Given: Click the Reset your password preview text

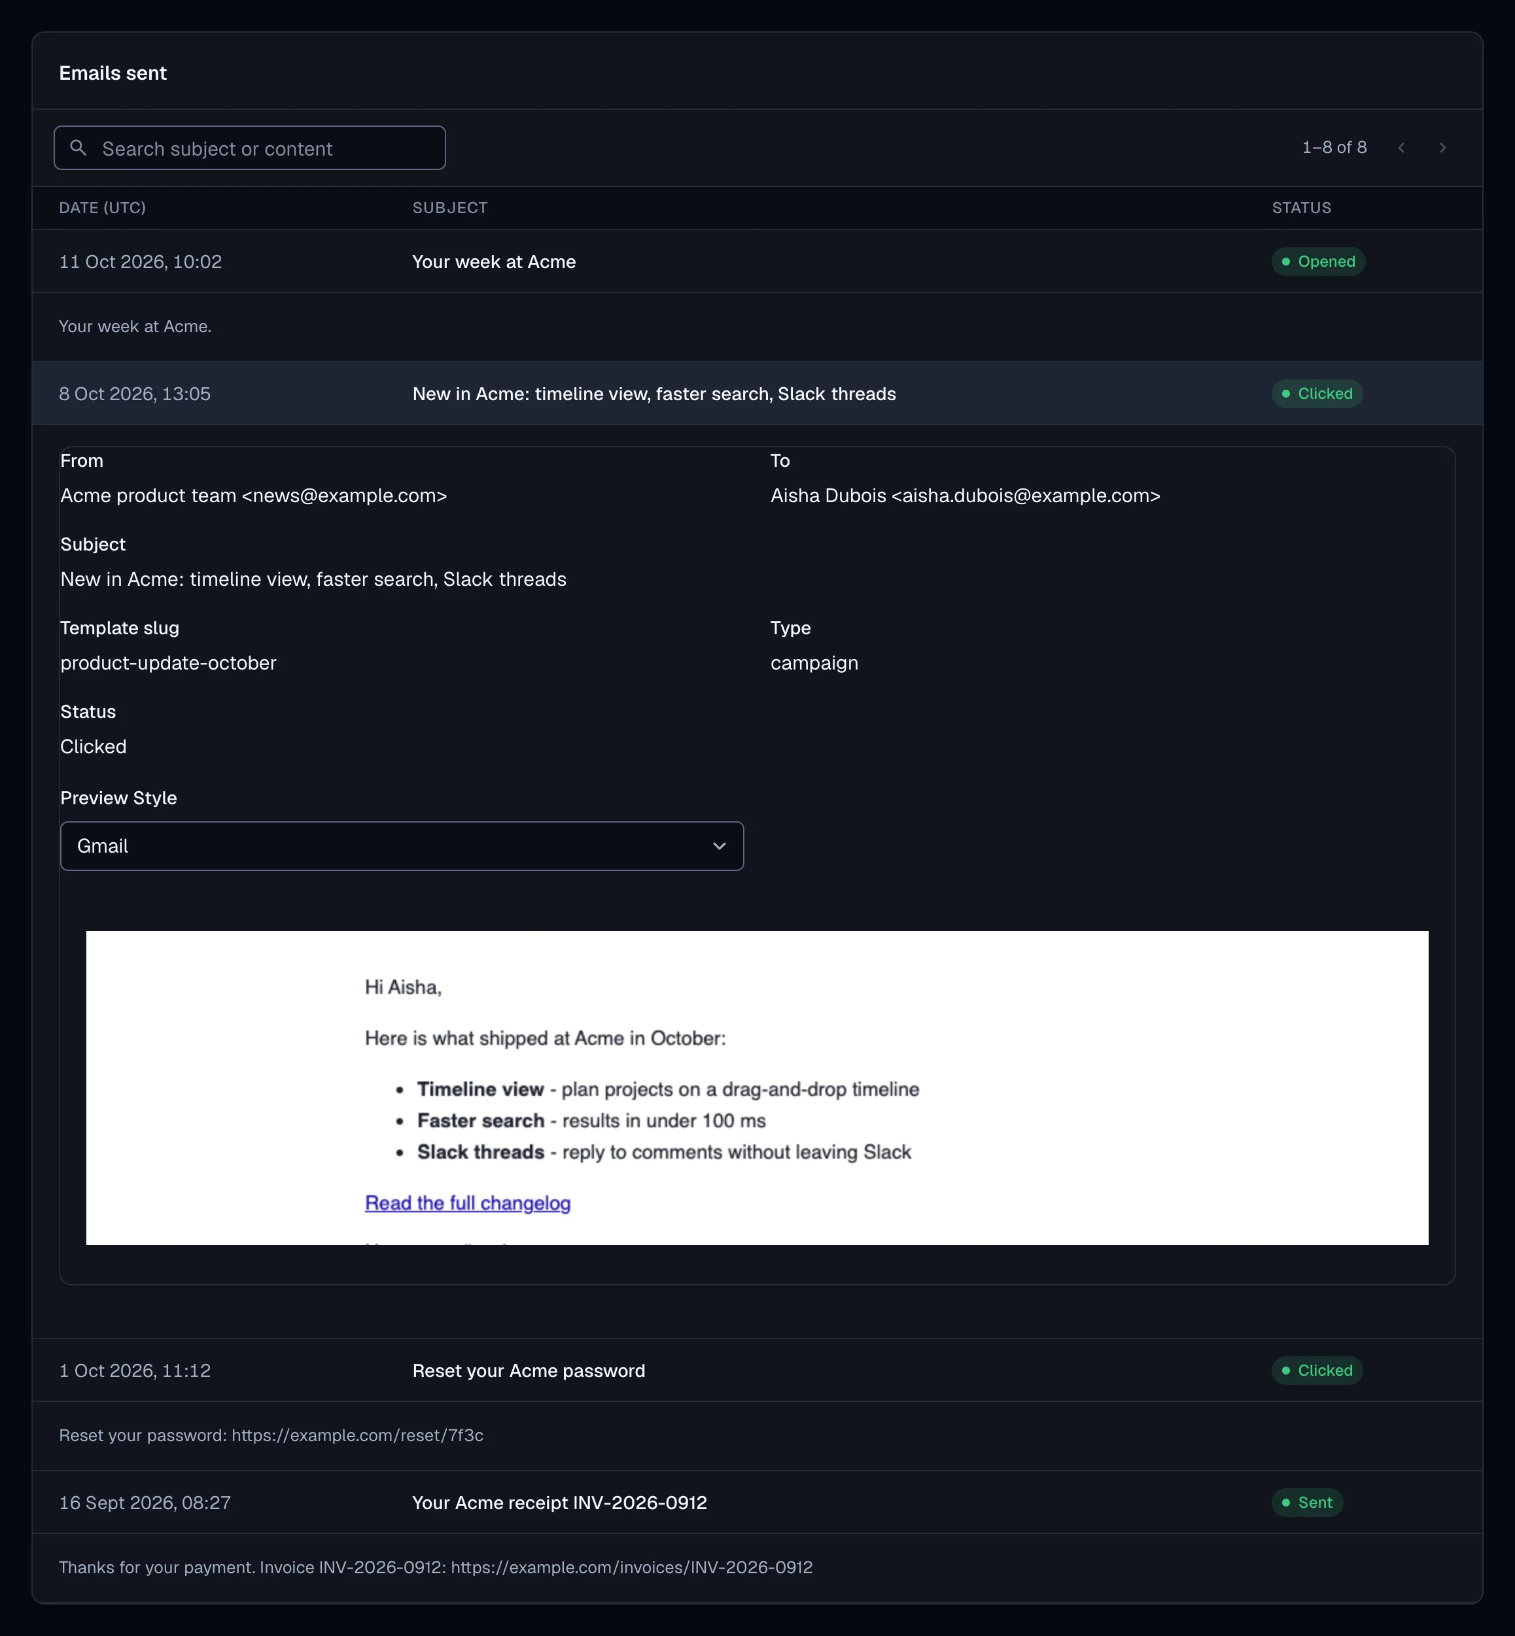Looking at the screenshot, I should point(271,1435).
